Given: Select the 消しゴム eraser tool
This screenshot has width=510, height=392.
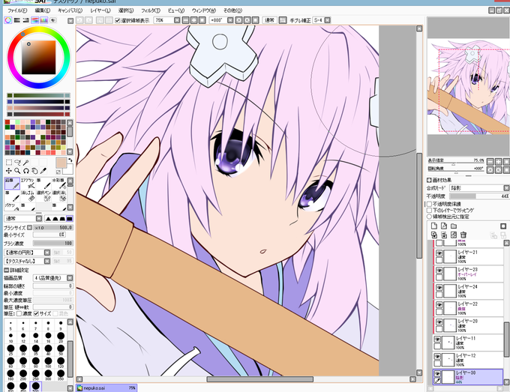Looking at the screenshot, I should pos(28,196).
